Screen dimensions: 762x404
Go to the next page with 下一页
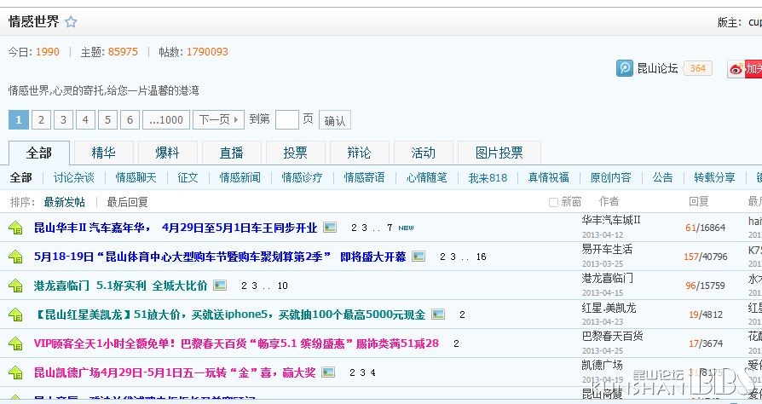[x=218, y=120]
